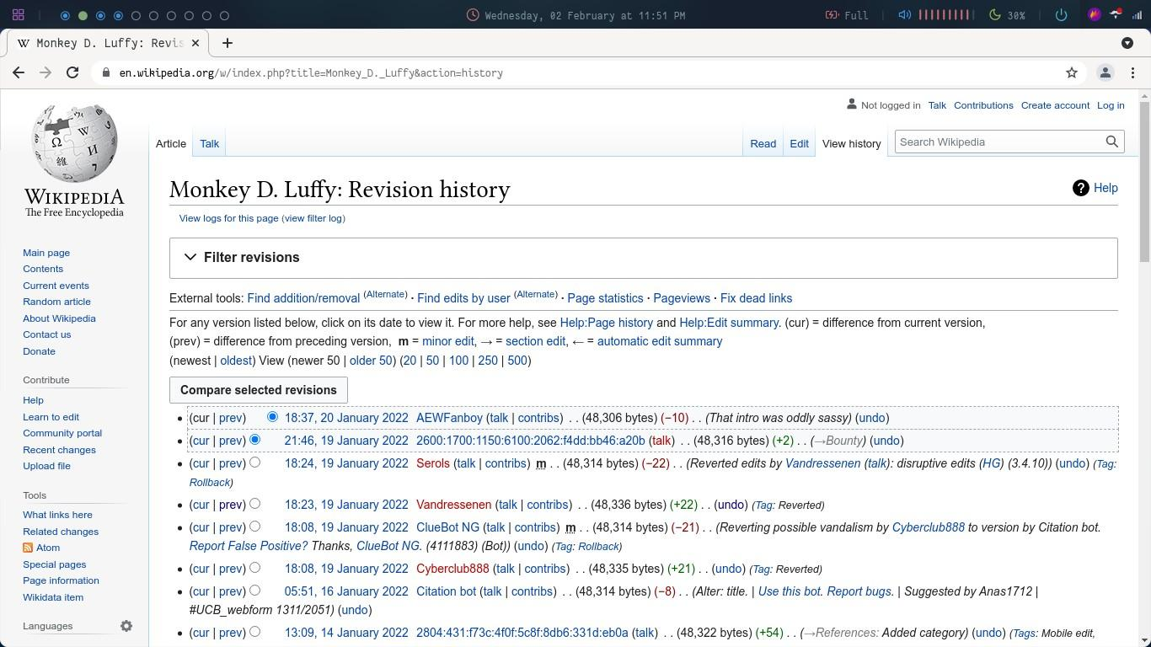Image resolution: width=1151 pixels, height=647 pixels.
Task: Select radio for 18:37, 20 January 2022 revision
Action: (x=272, y=417)
